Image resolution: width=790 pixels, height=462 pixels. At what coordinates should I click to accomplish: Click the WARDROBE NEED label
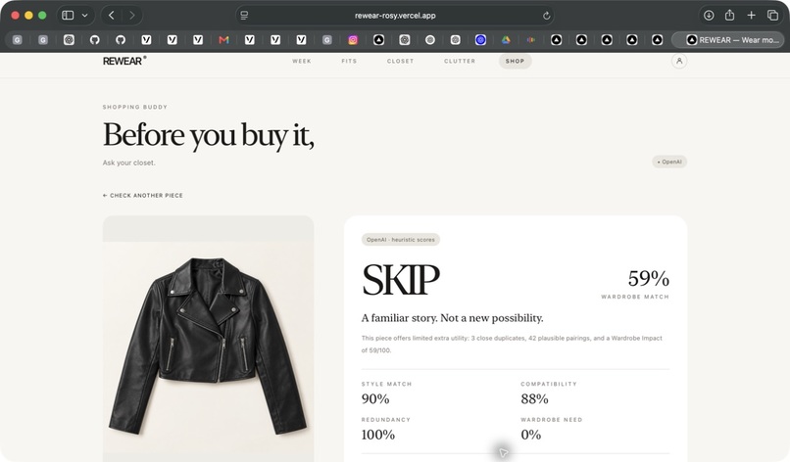pyautogui.click(x=551, y=420)
